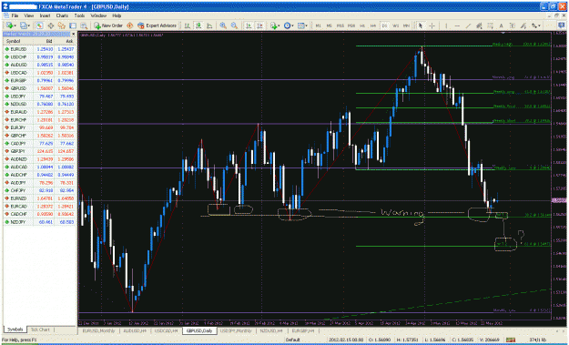Toggle Chart Shift icon
569x345 pixels.
click(259, 25)
